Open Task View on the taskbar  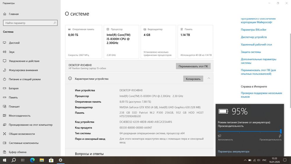[x=23, y=160]
